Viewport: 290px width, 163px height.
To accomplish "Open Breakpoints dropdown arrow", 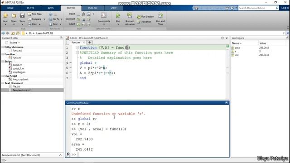I will coord(104,24).
